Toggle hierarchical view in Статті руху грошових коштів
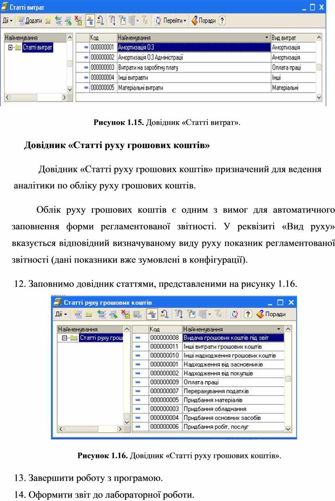Image resolution: width=335 pixels, height=501 pixels. (x=151, y=314)
